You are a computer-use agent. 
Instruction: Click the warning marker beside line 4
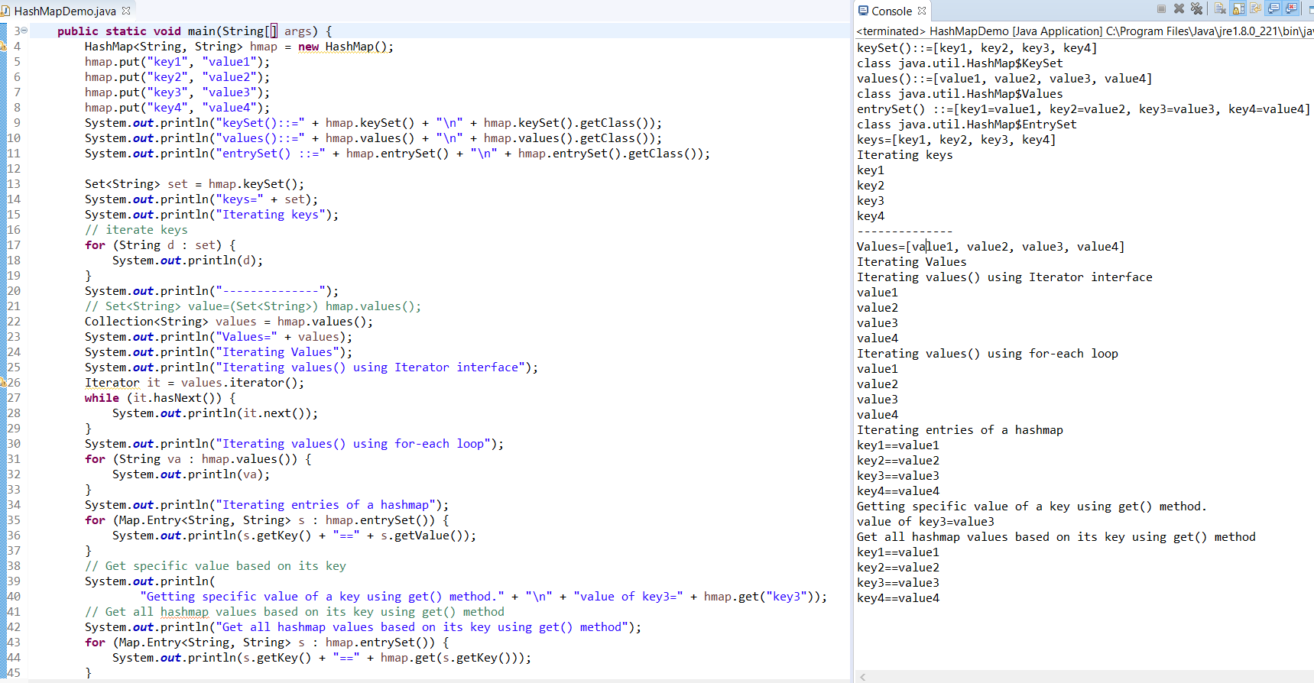click(x=3, y=46)
